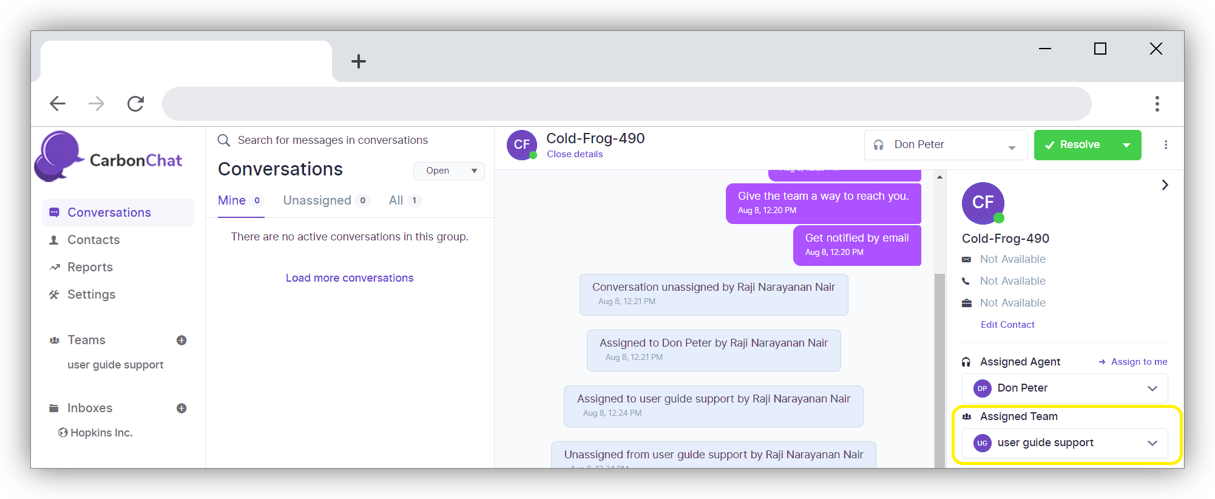Click Load more conversations link

350,278
